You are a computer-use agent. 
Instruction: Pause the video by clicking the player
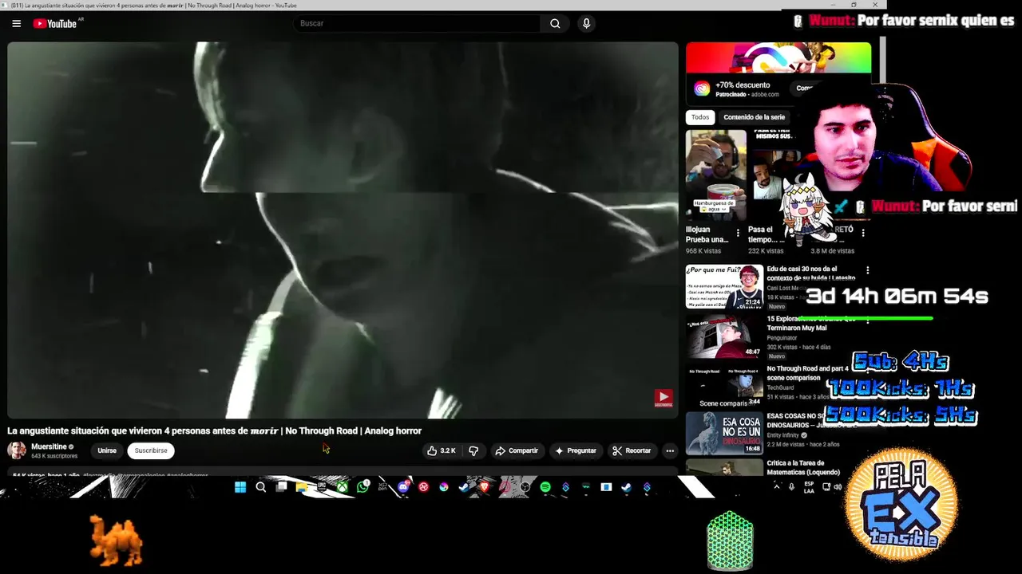point(343,230)
